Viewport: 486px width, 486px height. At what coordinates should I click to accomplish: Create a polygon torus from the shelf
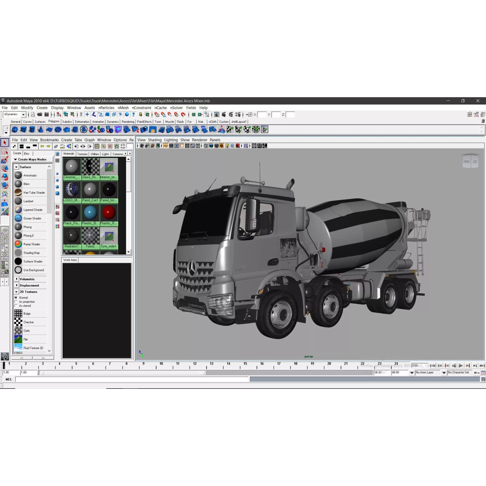click(58, 130)
